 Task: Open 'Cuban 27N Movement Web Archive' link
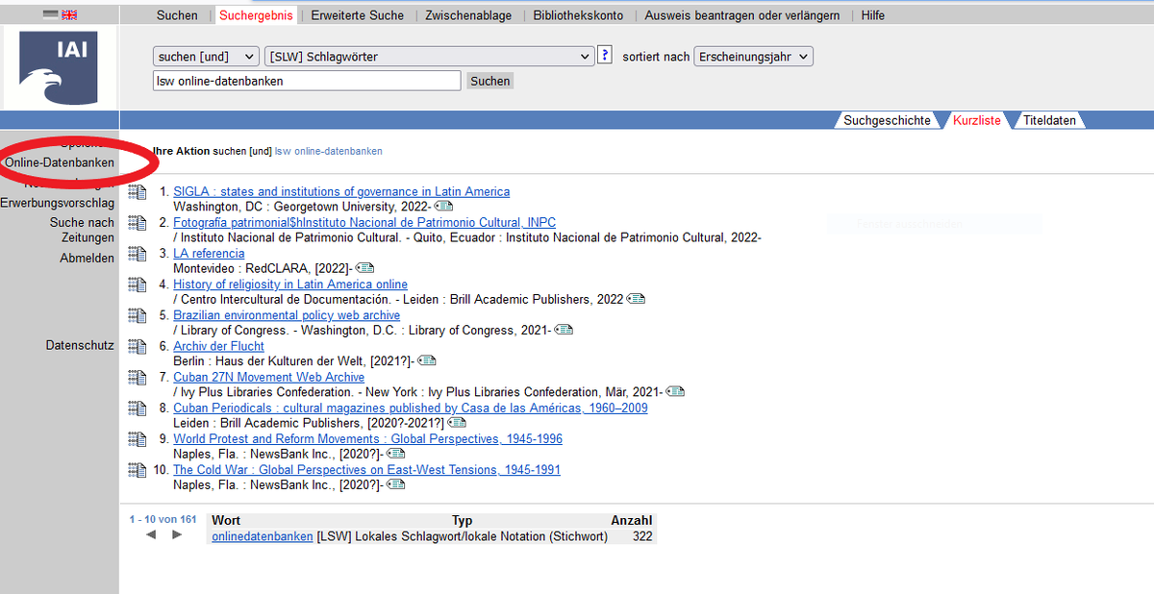[x=268, y=377]
